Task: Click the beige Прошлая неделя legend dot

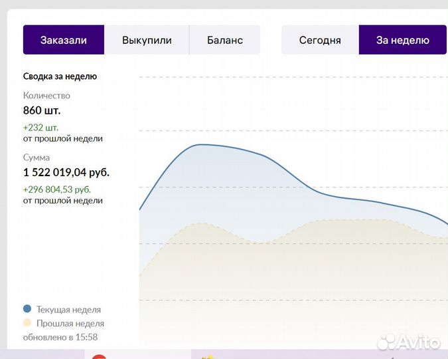Action: pos(27,323)
